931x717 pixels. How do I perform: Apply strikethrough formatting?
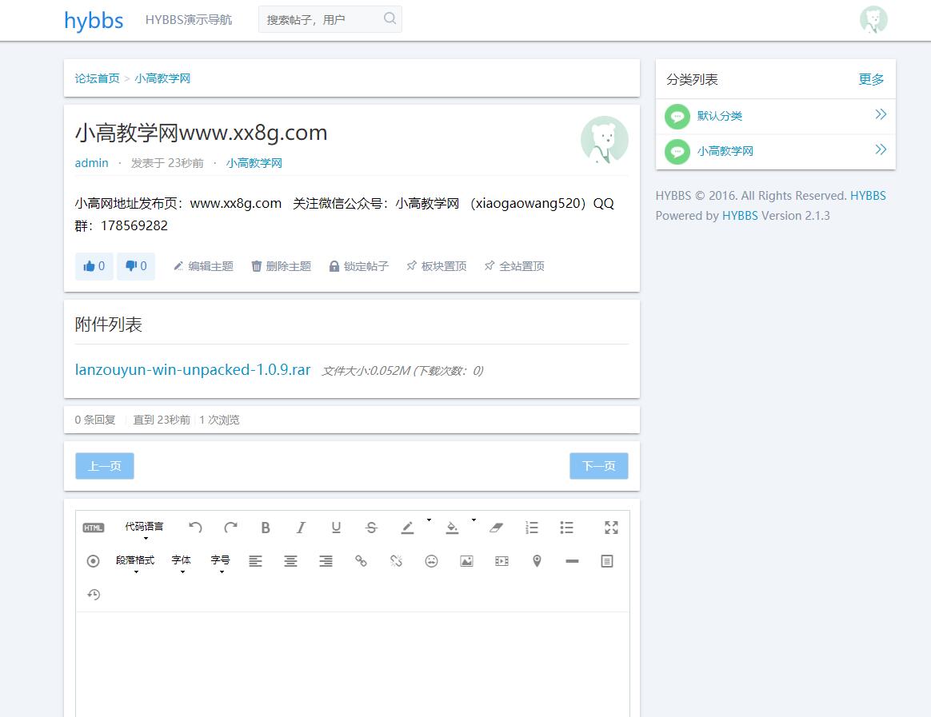coord(371,527)
